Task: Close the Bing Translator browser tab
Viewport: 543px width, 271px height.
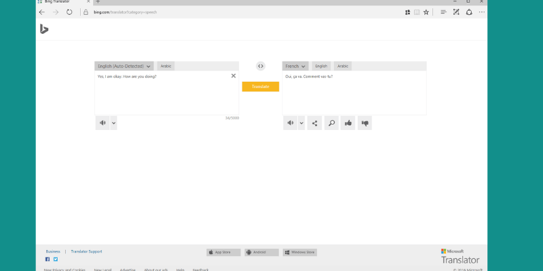Action: click(x=88, y=2)
